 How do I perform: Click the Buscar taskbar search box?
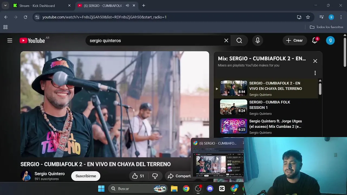(x=138, y=188)
